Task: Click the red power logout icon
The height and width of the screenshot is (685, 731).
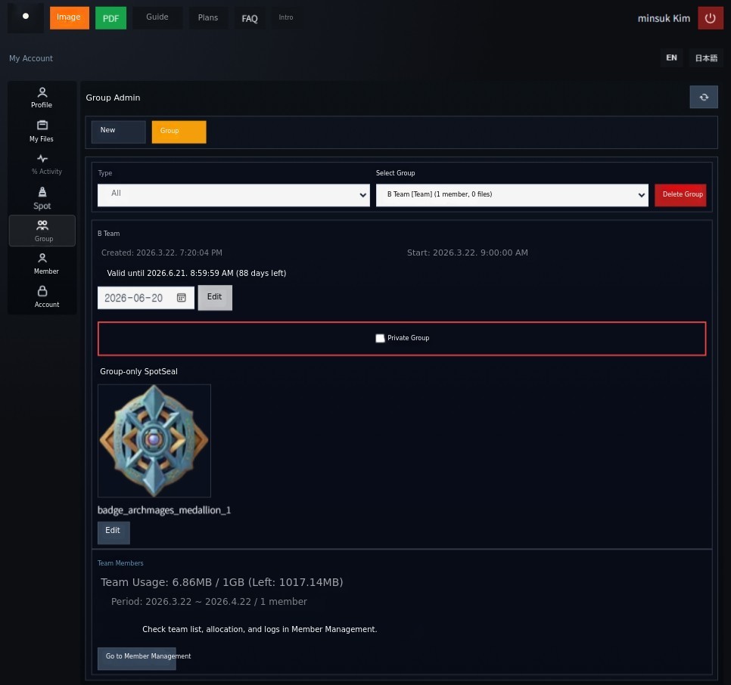Action: point(710,18)
